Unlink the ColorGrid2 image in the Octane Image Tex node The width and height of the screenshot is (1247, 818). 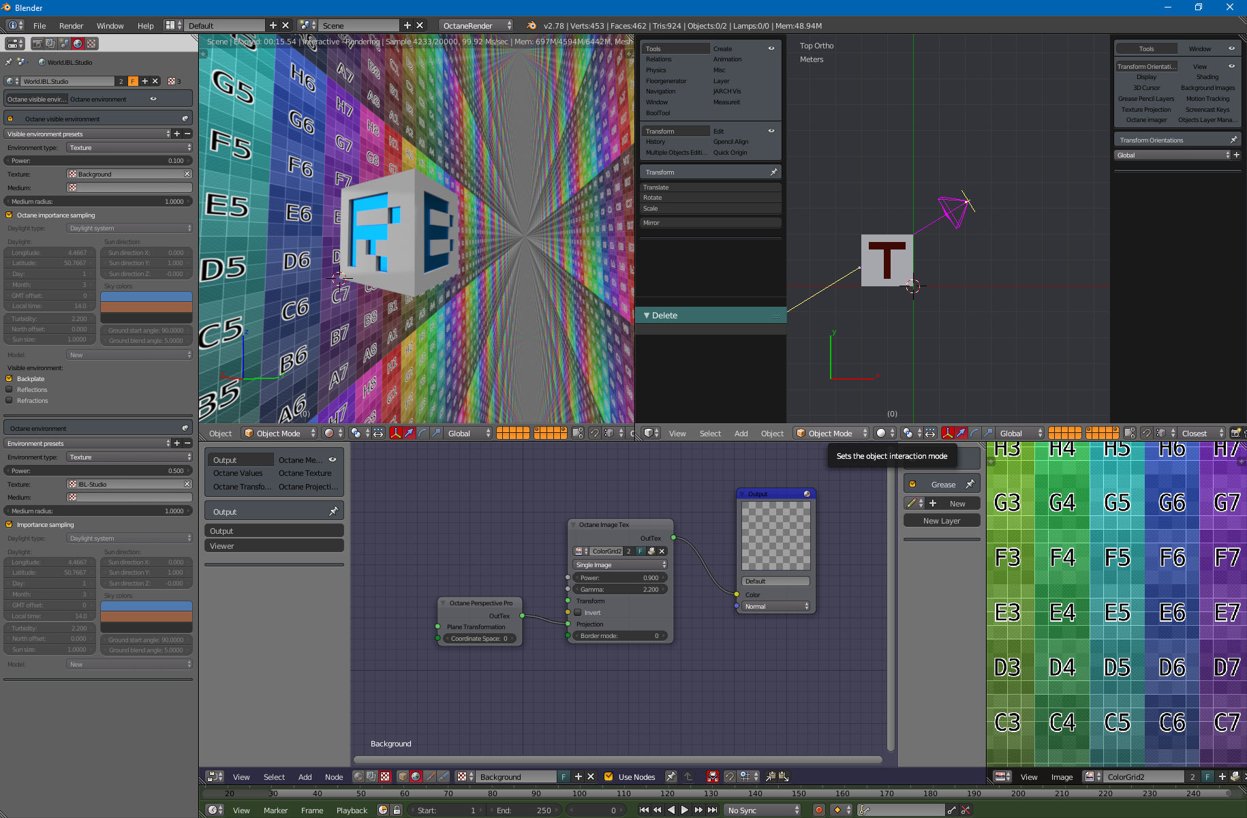tap(662, 551)
